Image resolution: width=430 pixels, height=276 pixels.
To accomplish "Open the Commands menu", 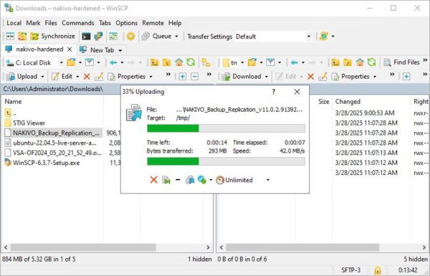I will tap(78, 23).
